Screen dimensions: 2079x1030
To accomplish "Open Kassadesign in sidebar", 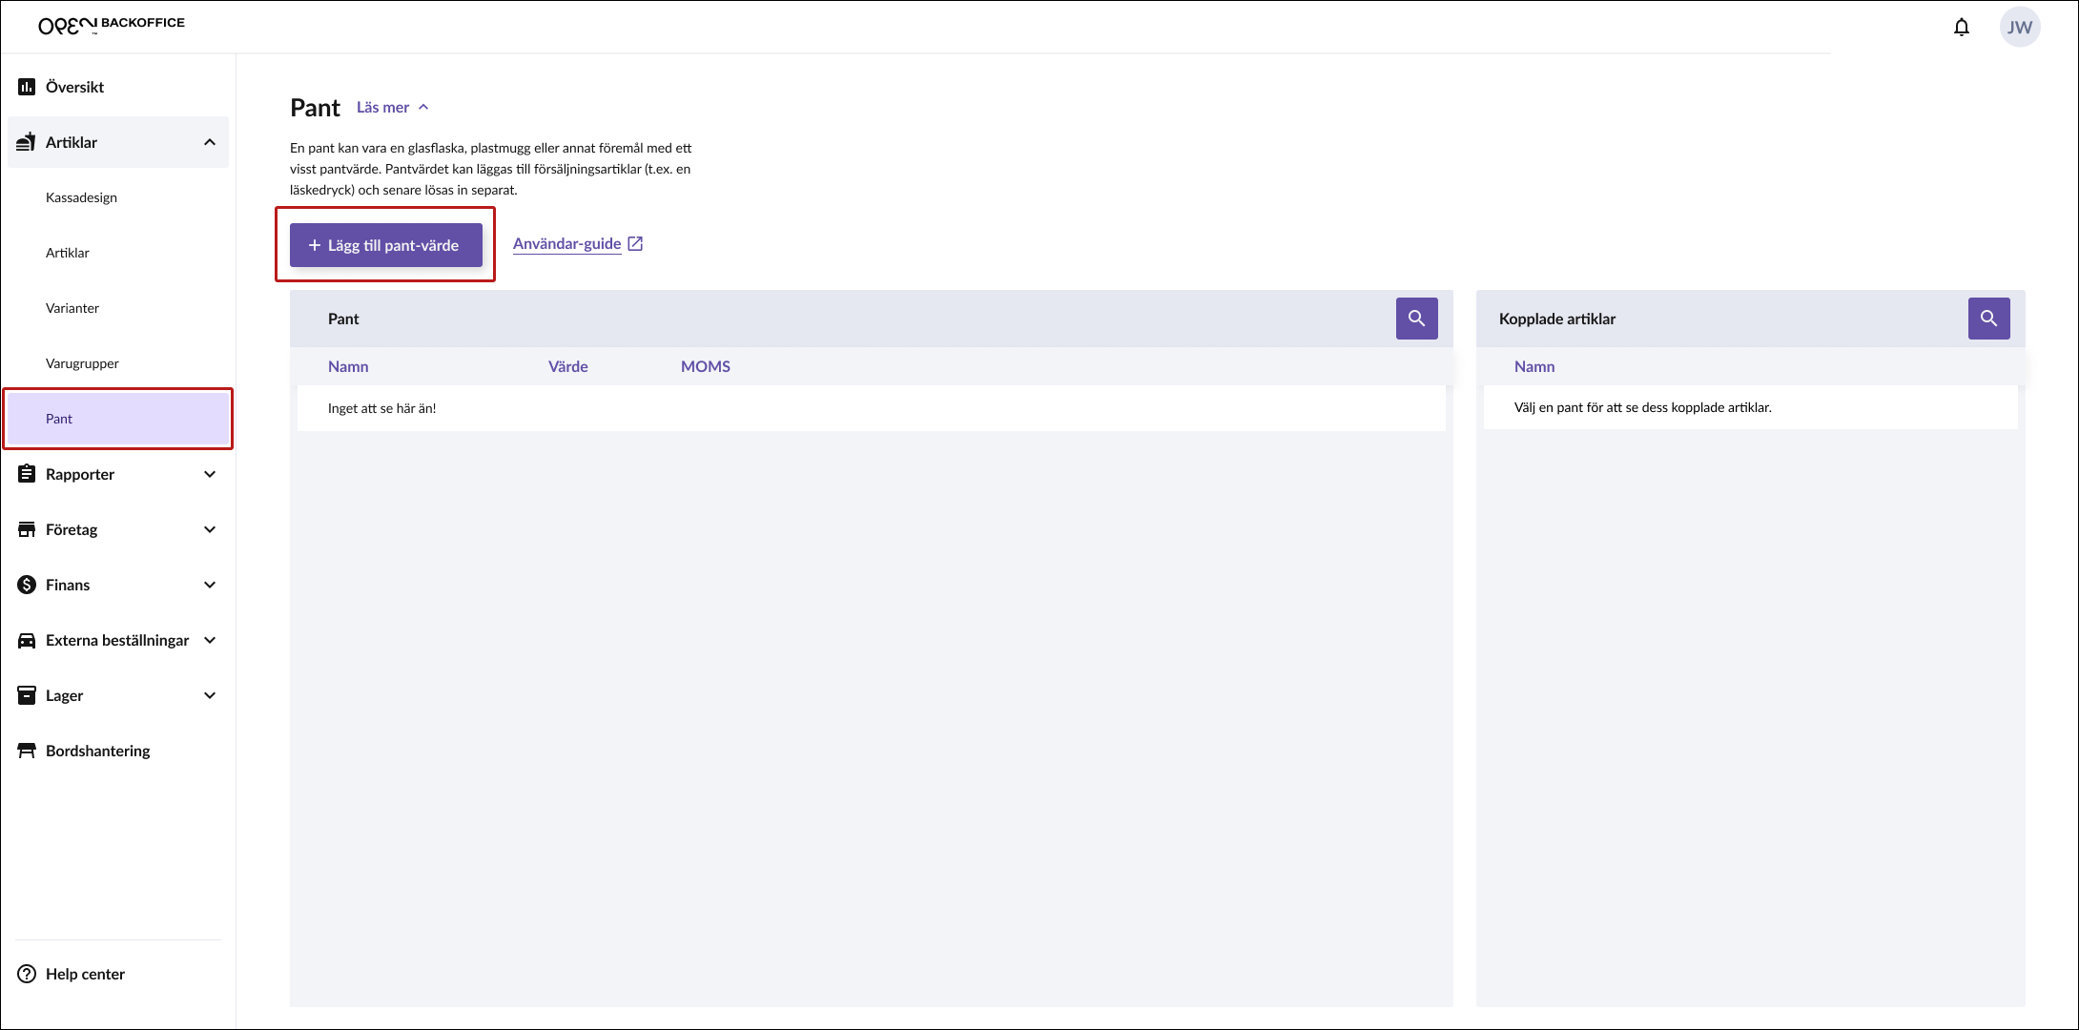I will click(118, 197).
